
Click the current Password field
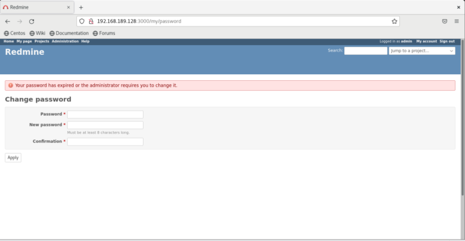(x=105, y=115)
